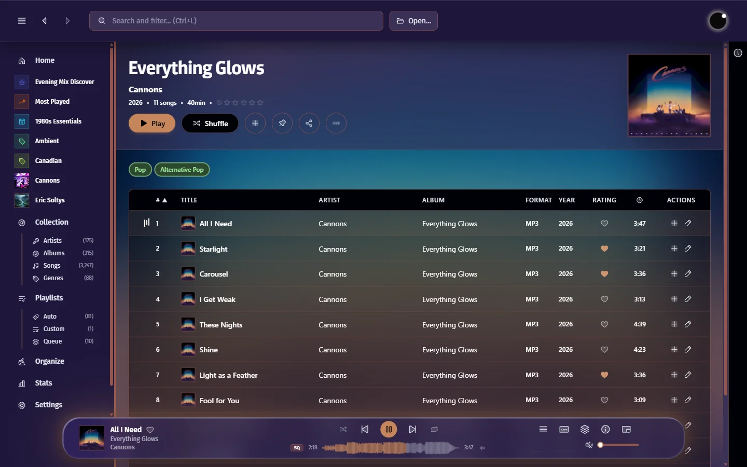Favorite the Fool for You track
747x467 pixels.
tap(604, 400)
